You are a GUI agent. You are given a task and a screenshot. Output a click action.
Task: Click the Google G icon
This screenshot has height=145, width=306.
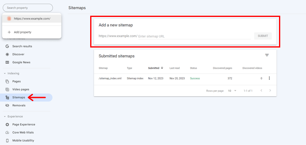pos(7,46)
